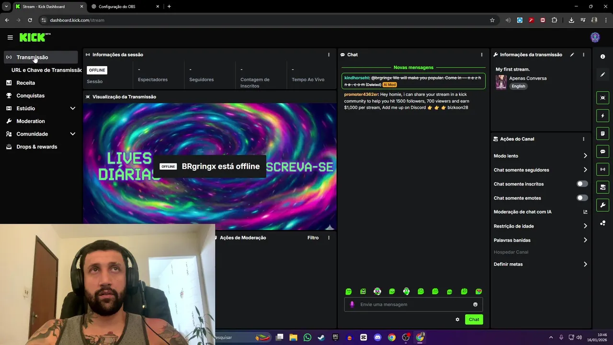613x345 pixels.
Task: Toggle Chat somente emotes switch
Action: tap(582, 198)
